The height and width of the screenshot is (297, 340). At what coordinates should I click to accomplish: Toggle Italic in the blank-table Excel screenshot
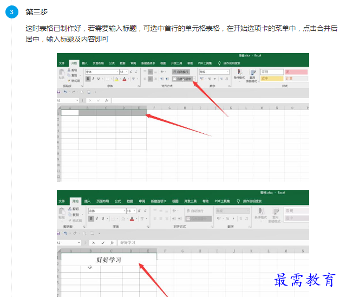[x=93, y=79]
